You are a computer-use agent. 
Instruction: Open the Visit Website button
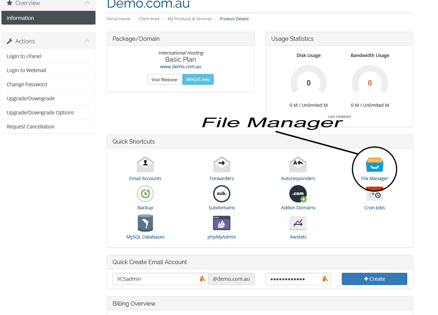click(x=164, y=79)
